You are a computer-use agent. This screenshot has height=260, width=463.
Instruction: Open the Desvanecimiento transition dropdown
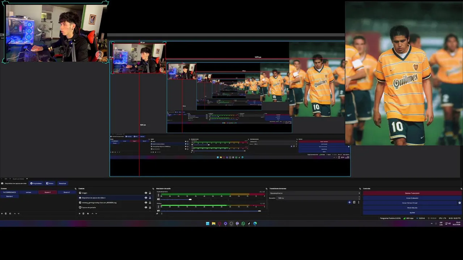tap(315, 193)
